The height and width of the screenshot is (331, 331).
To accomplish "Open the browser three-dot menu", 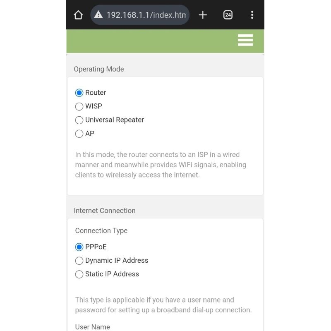I will pyautogui.click(x=252, y=15).
